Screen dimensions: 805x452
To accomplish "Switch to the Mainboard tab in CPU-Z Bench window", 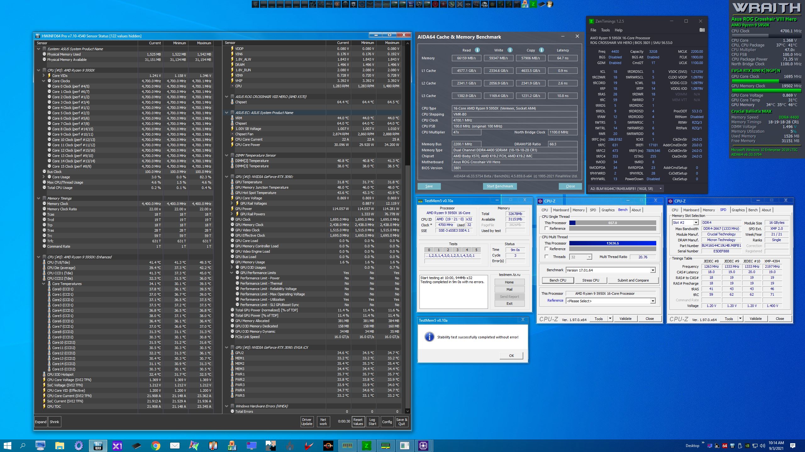I will pos(561,210).
